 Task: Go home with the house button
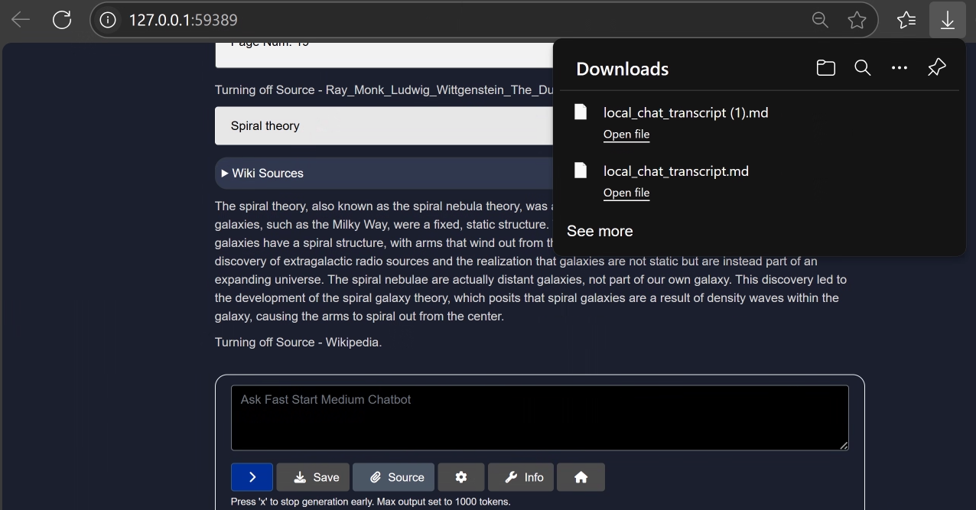(581, 477)
